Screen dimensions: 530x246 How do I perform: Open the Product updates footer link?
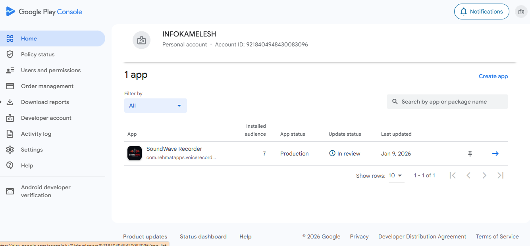point(145,236)
